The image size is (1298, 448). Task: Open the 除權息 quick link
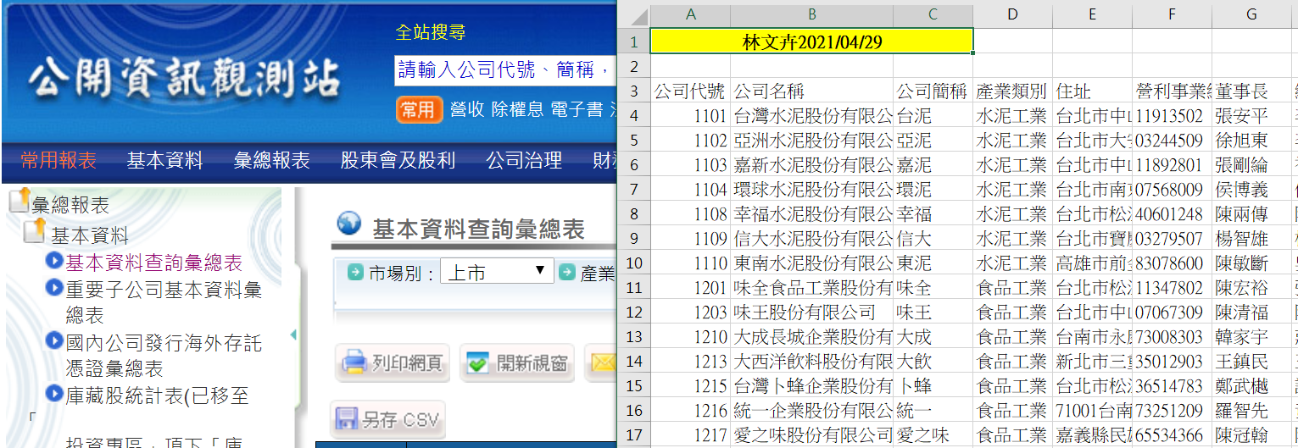pos(517,109)
